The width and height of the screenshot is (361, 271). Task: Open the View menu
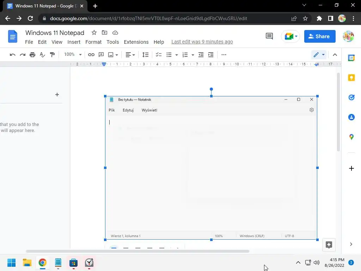pyautogui.click(x=57, y=42)
